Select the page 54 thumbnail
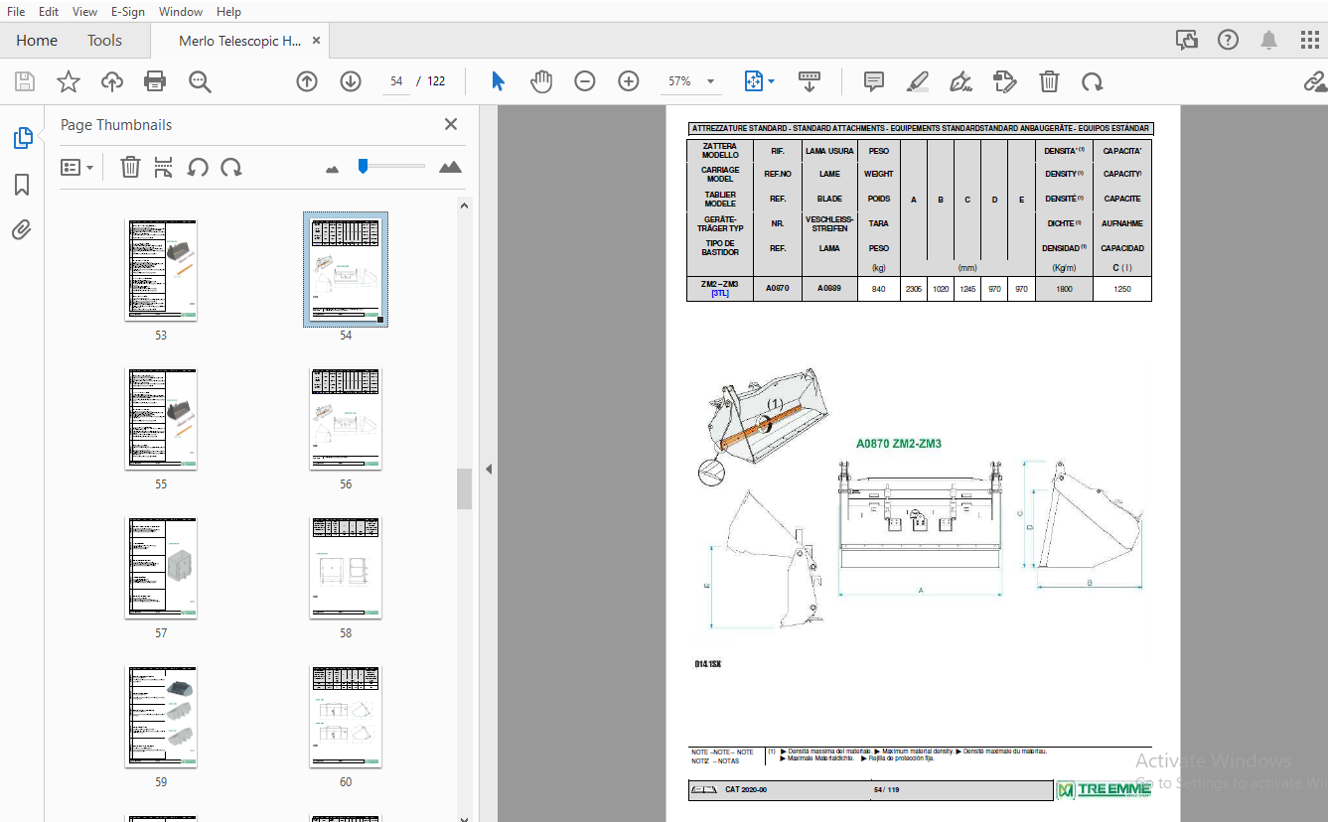The width and height of the screenshot is (1328, 822). click(x=346, y=270)
